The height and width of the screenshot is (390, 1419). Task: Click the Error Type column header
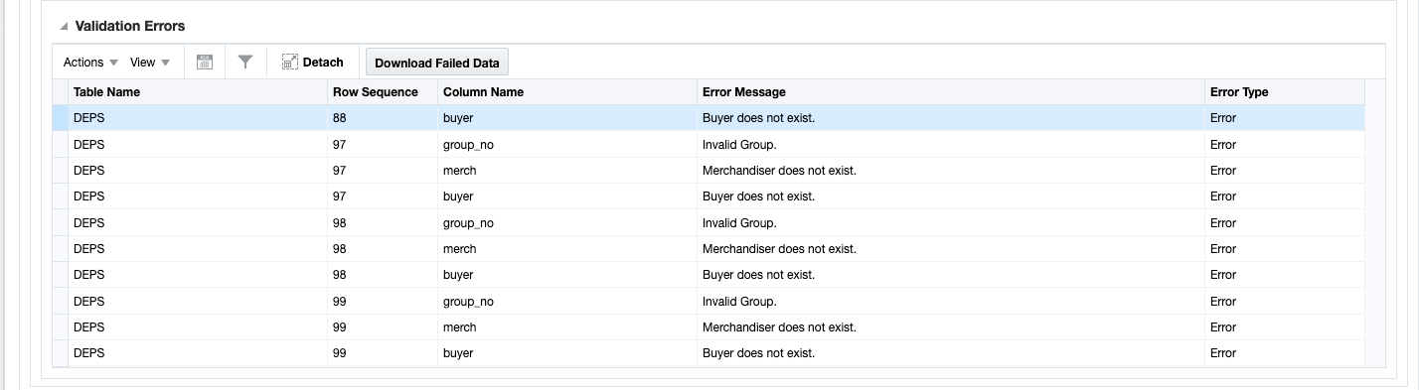(1284, 92)
